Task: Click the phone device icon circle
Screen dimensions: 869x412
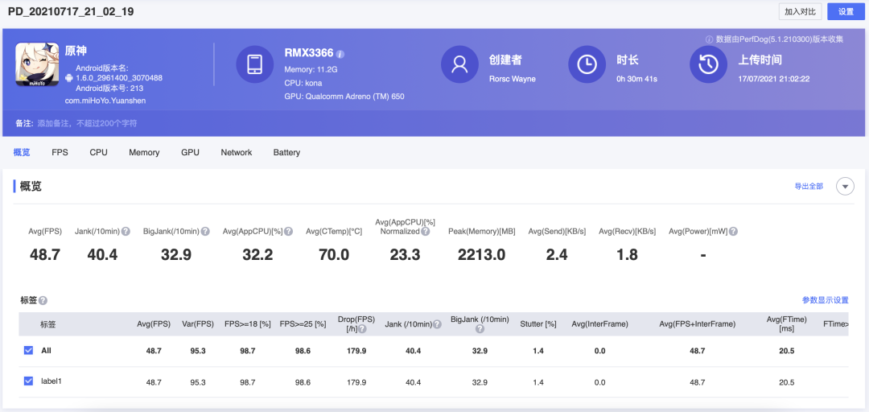Action: [255, 64]
